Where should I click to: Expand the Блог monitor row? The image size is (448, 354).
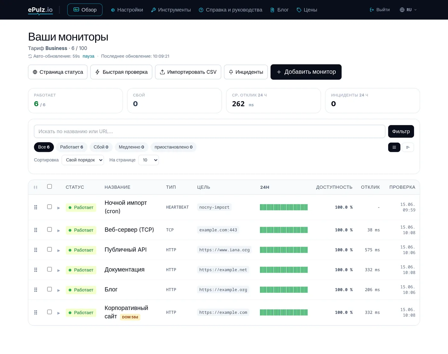coord(59,290)
